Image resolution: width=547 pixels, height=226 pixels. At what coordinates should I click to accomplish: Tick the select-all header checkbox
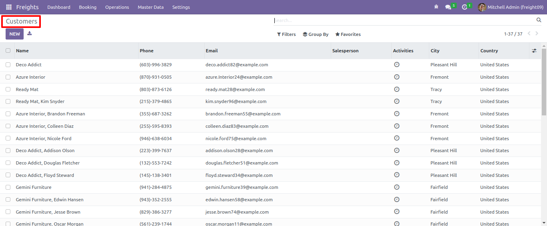[8, 51]
